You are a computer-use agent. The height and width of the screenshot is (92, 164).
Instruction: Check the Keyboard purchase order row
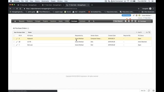coord(14,39)
